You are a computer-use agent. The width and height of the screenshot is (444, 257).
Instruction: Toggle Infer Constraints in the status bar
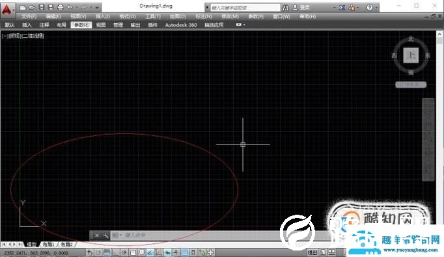click(x=89, y=252)
